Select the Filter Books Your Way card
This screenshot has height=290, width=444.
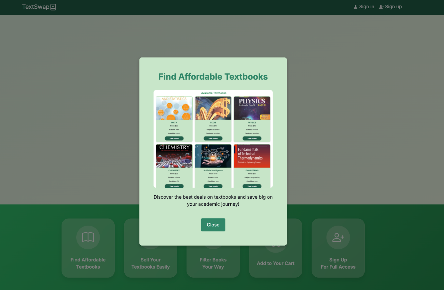tap(213, 263)
